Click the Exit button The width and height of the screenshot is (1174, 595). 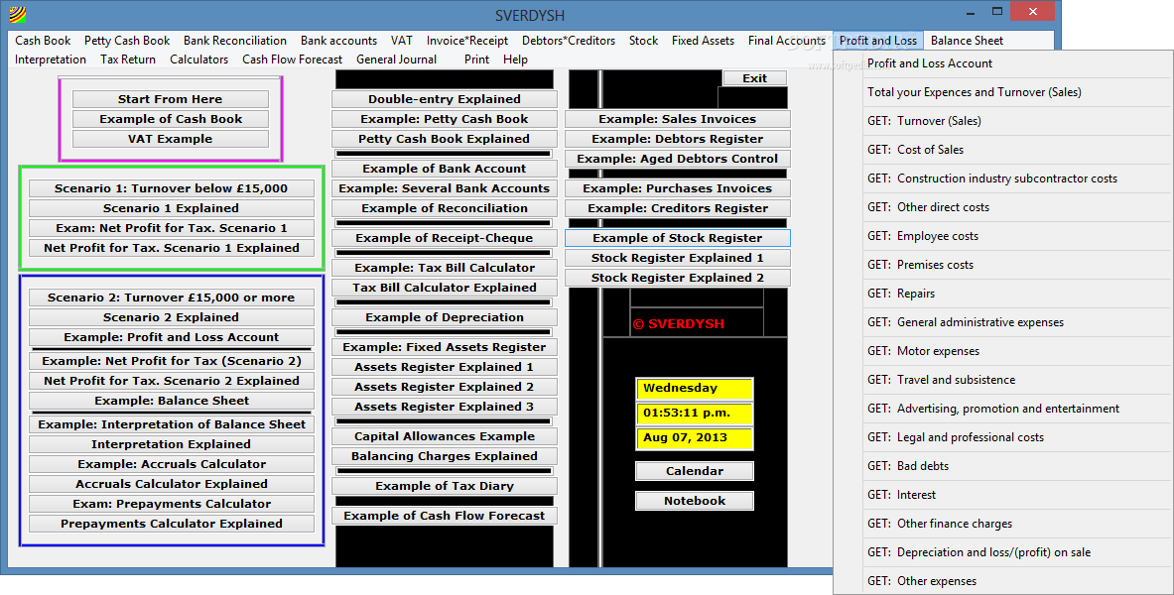point(754,77)
